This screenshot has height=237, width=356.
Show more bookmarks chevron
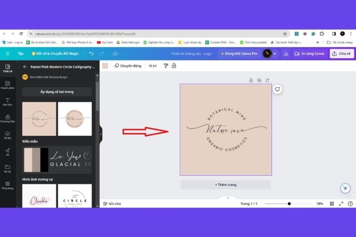pyautogui.click(x=318, y=42)
